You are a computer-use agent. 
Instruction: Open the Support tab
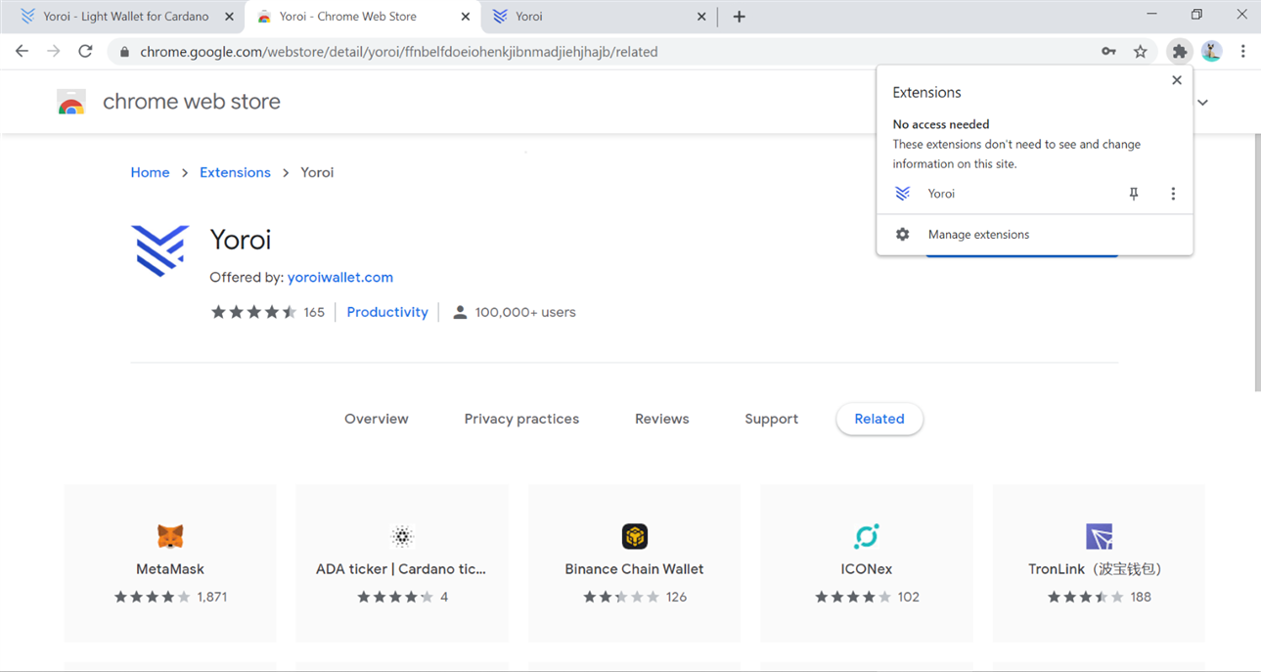click(772, 419)
